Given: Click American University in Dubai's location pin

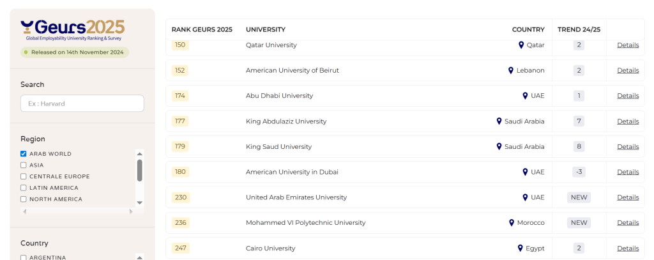Looking at the screenshot, I should 525,172.
